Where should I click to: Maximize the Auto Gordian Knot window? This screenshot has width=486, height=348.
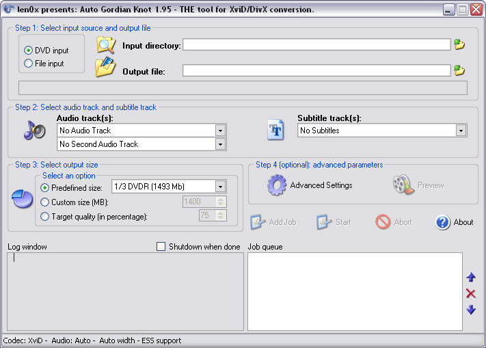coord(462,10)
